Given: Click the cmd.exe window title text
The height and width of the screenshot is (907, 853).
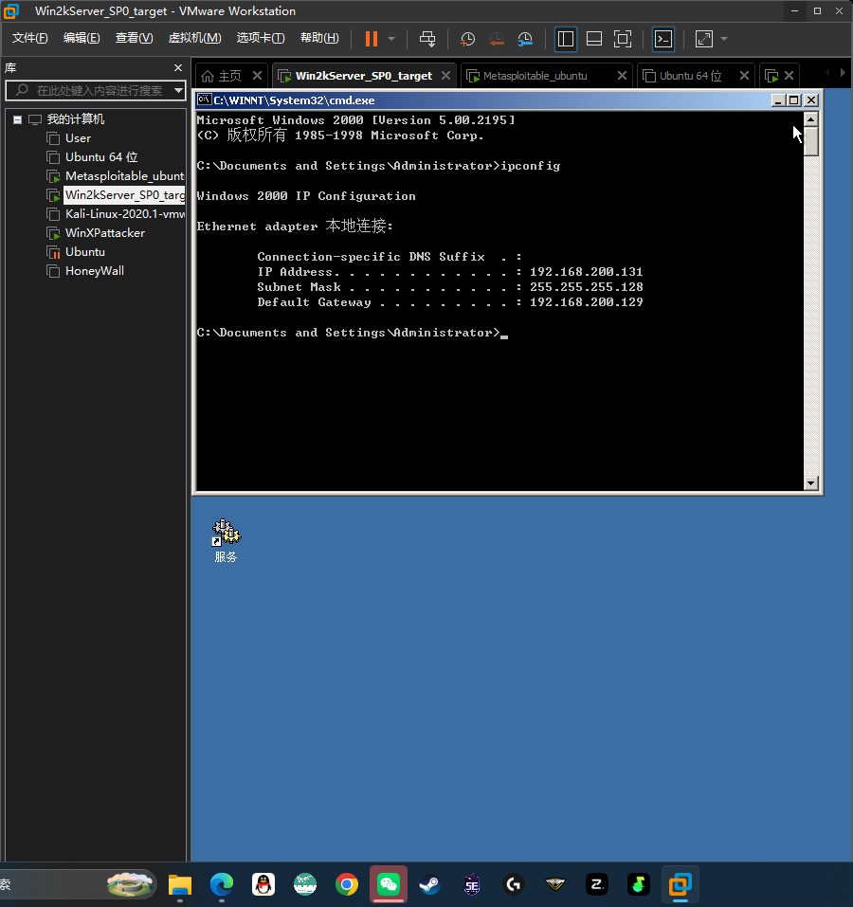Looking at the screenshot, I should (294, 100).
